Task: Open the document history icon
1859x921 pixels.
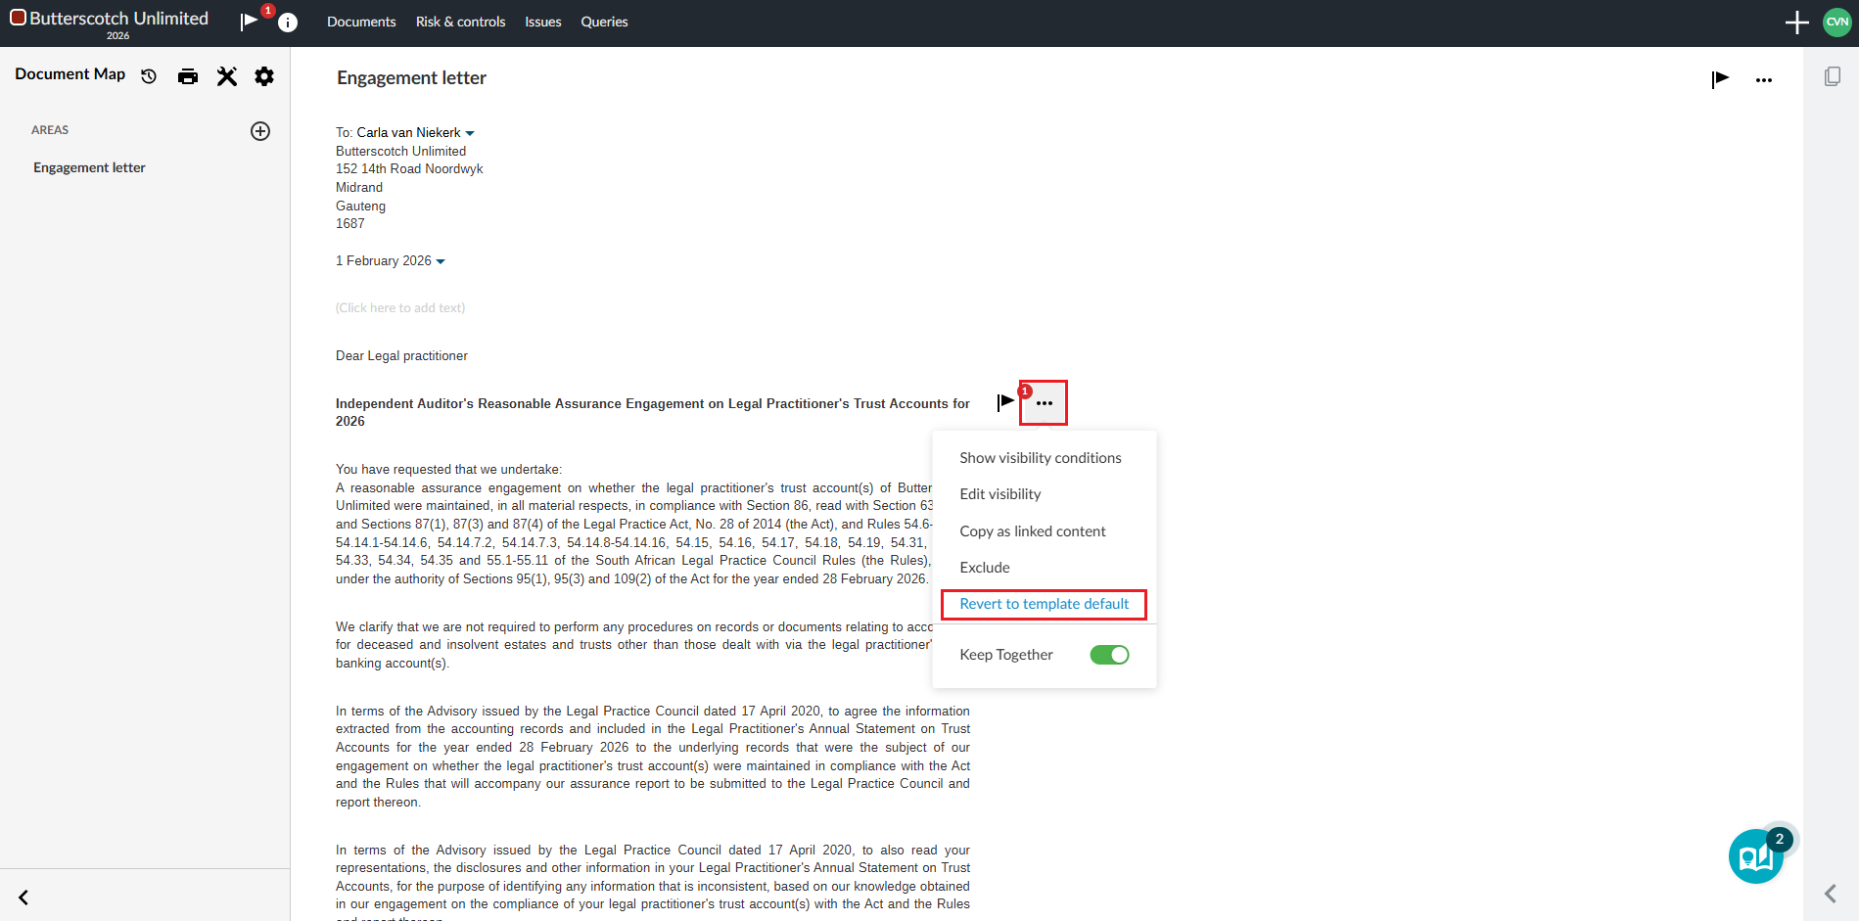Action: point(149,76)
